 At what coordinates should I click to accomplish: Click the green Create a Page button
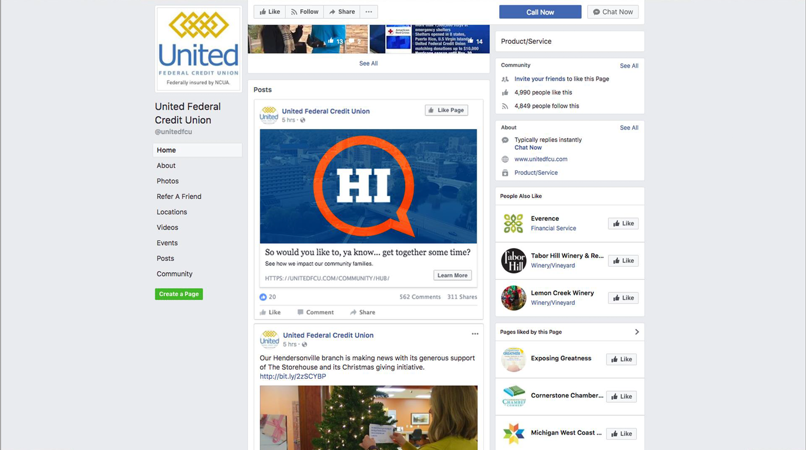pos(179,294)
